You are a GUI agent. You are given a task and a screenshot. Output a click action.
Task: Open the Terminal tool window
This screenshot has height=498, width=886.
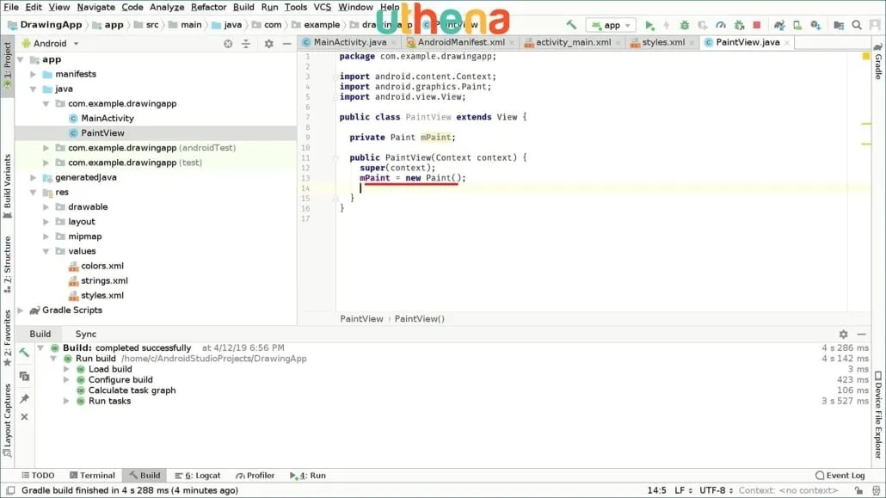coord(92,476)
